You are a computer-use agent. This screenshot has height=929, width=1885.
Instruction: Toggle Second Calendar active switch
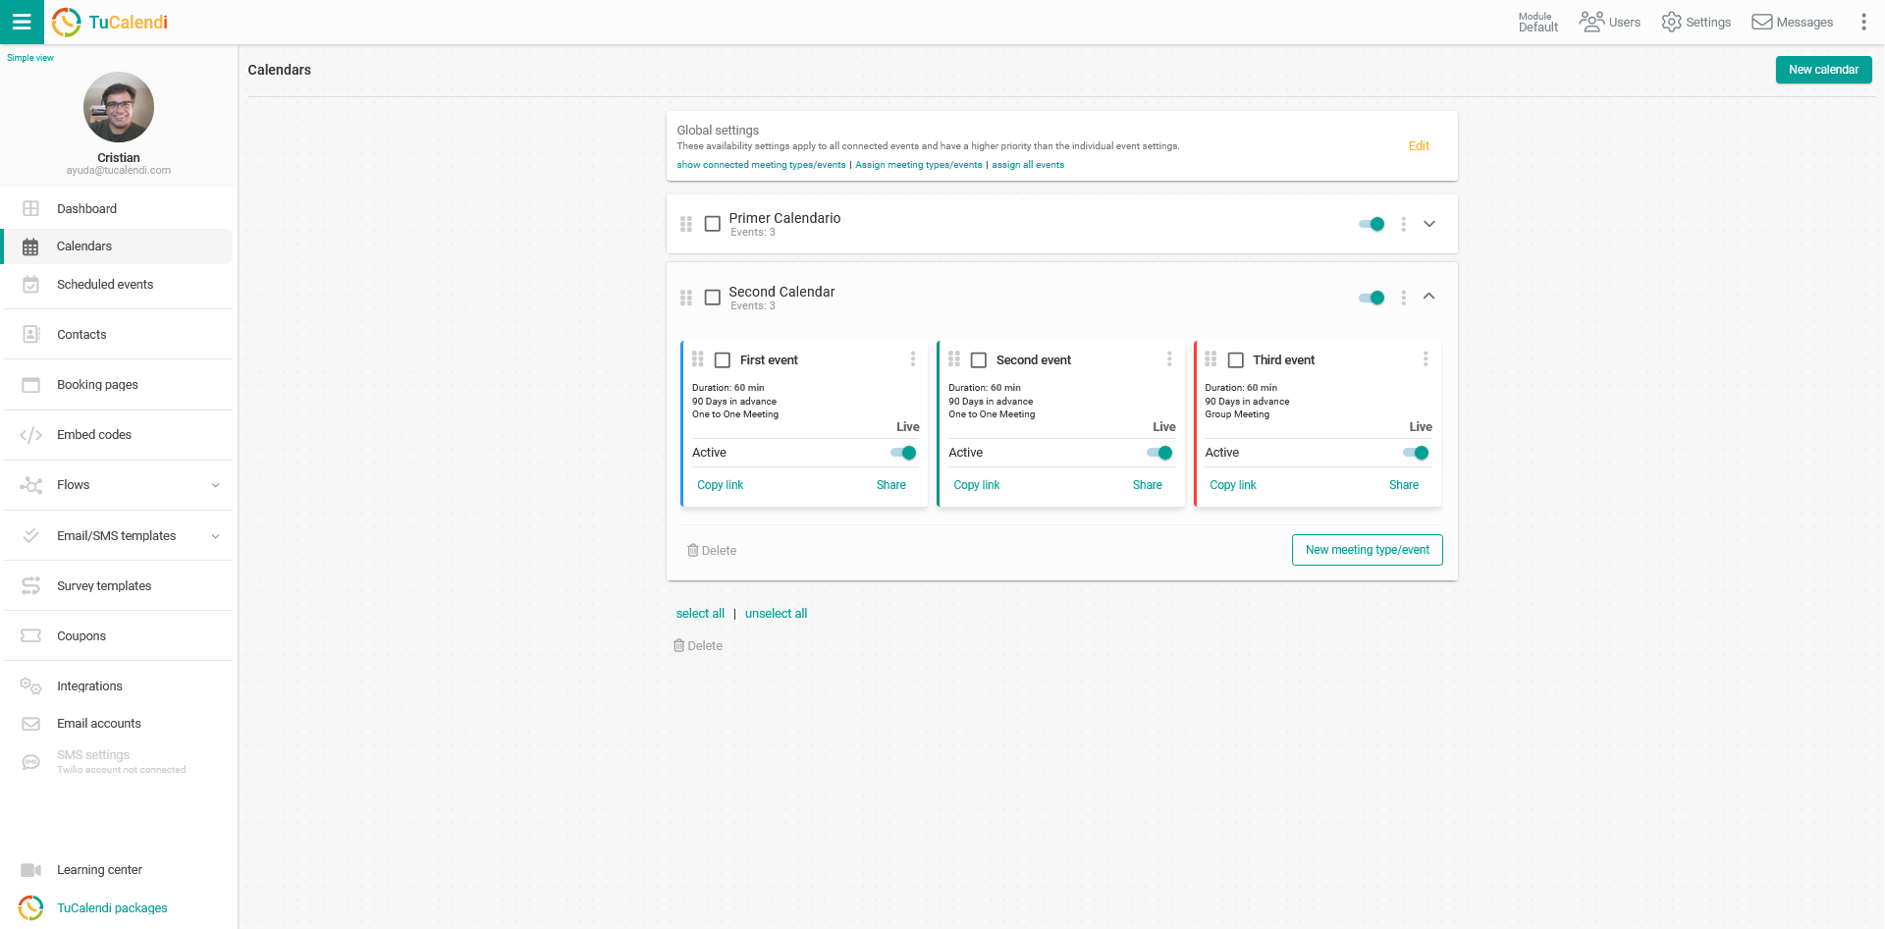pos(1372,298)
